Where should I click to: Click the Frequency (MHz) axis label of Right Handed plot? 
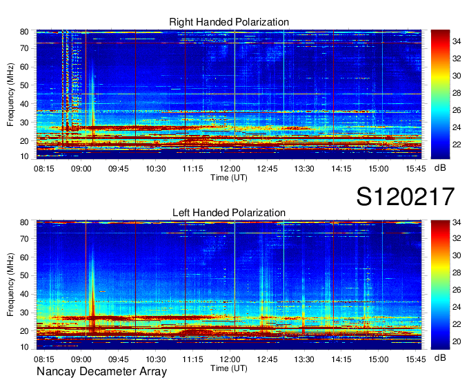click(x=10, y=94)
